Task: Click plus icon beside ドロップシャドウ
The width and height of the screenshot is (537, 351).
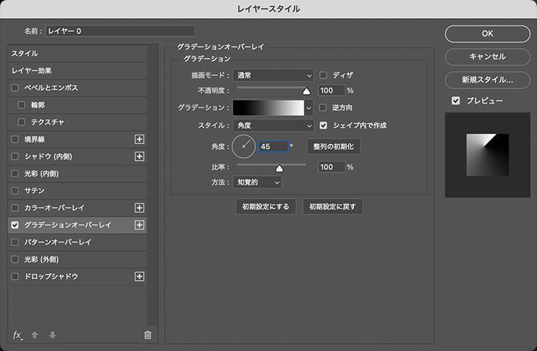Action: [x=140, y=276]
